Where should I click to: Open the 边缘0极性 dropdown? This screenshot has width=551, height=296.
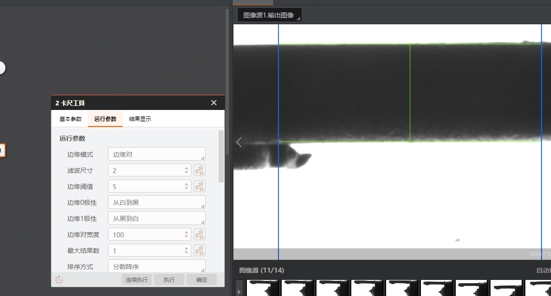pos(157,203)
